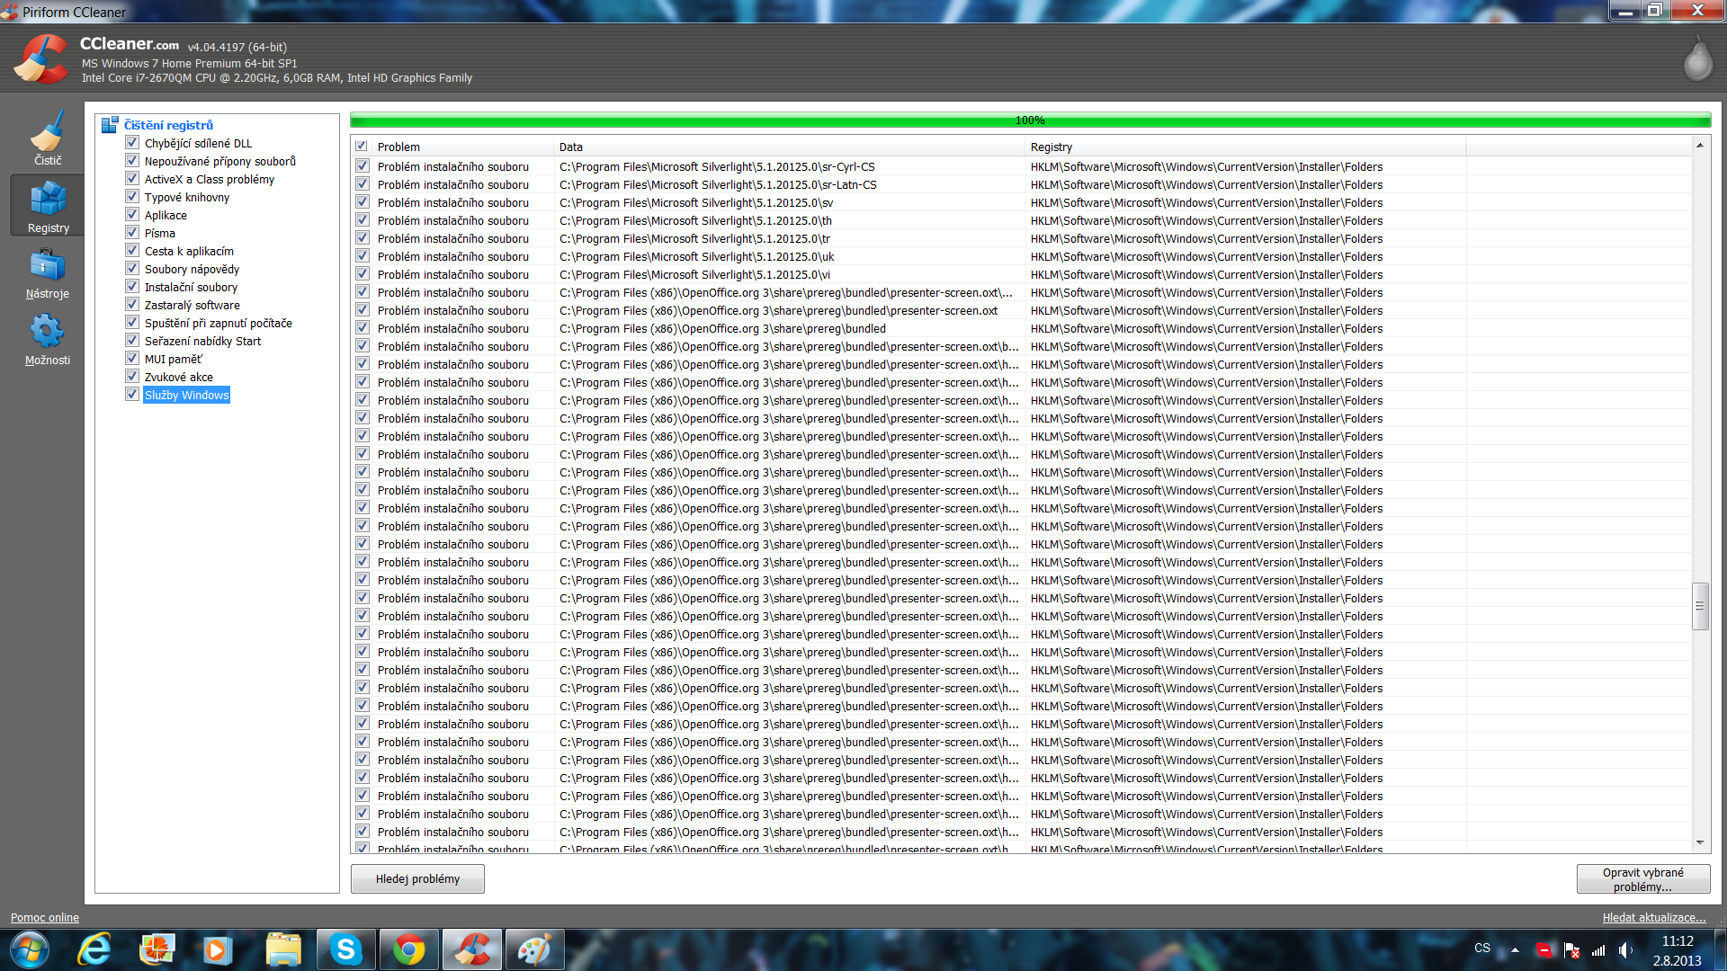Open the Windows Explorer folder icon
This screenshot has width=1727, height=971.
tap(283, 949)
